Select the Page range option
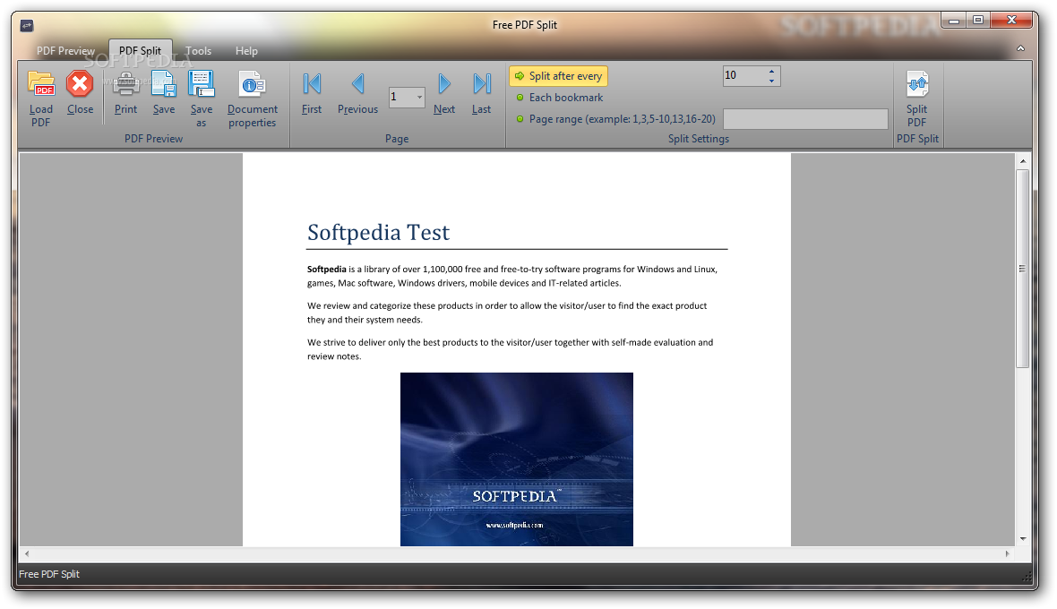Screen dimensions: 1057x609 pos(615,119)
